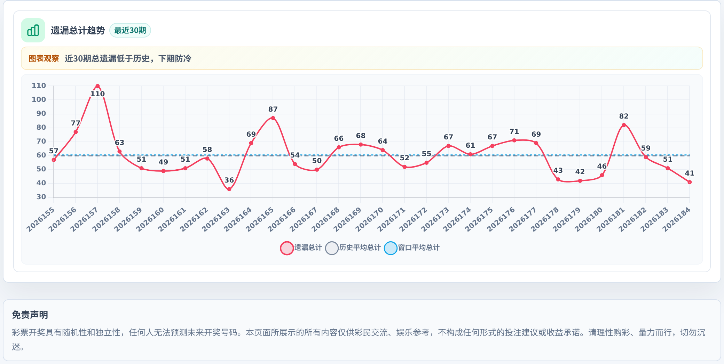Select the data point labeled 82
The height and width of the screenshot is (364, 724).
tap(624, 125)
